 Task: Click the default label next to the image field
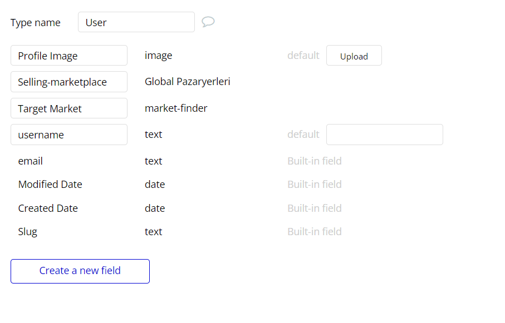click(303, 55)
